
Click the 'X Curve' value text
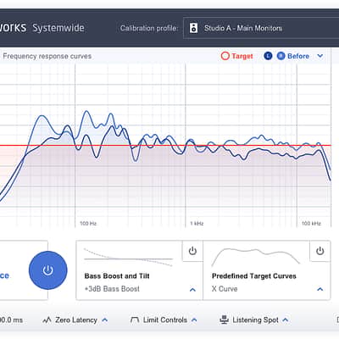[225, 289]
